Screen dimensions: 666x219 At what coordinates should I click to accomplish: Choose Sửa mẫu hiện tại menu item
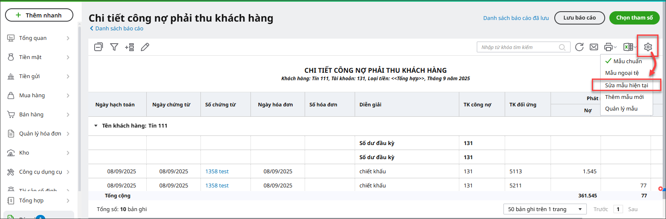626,85
